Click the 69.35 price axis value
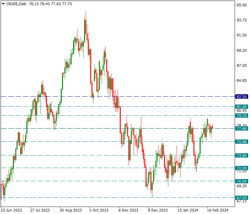Viewport: 250px width, 214px height. click(x=241, y=186)
